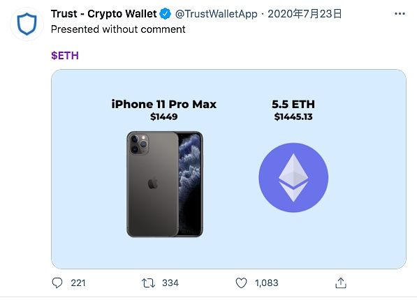This screenshot has width=417, height=300.
Task: Click the blue verified badge
Action: tap(165, 14)
